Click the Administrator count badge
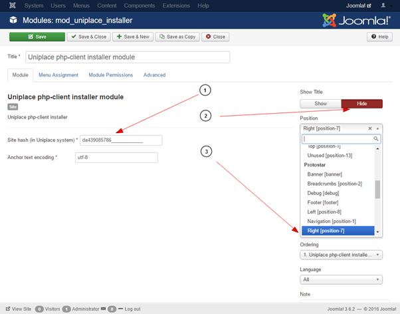 (x=66, y=309)
